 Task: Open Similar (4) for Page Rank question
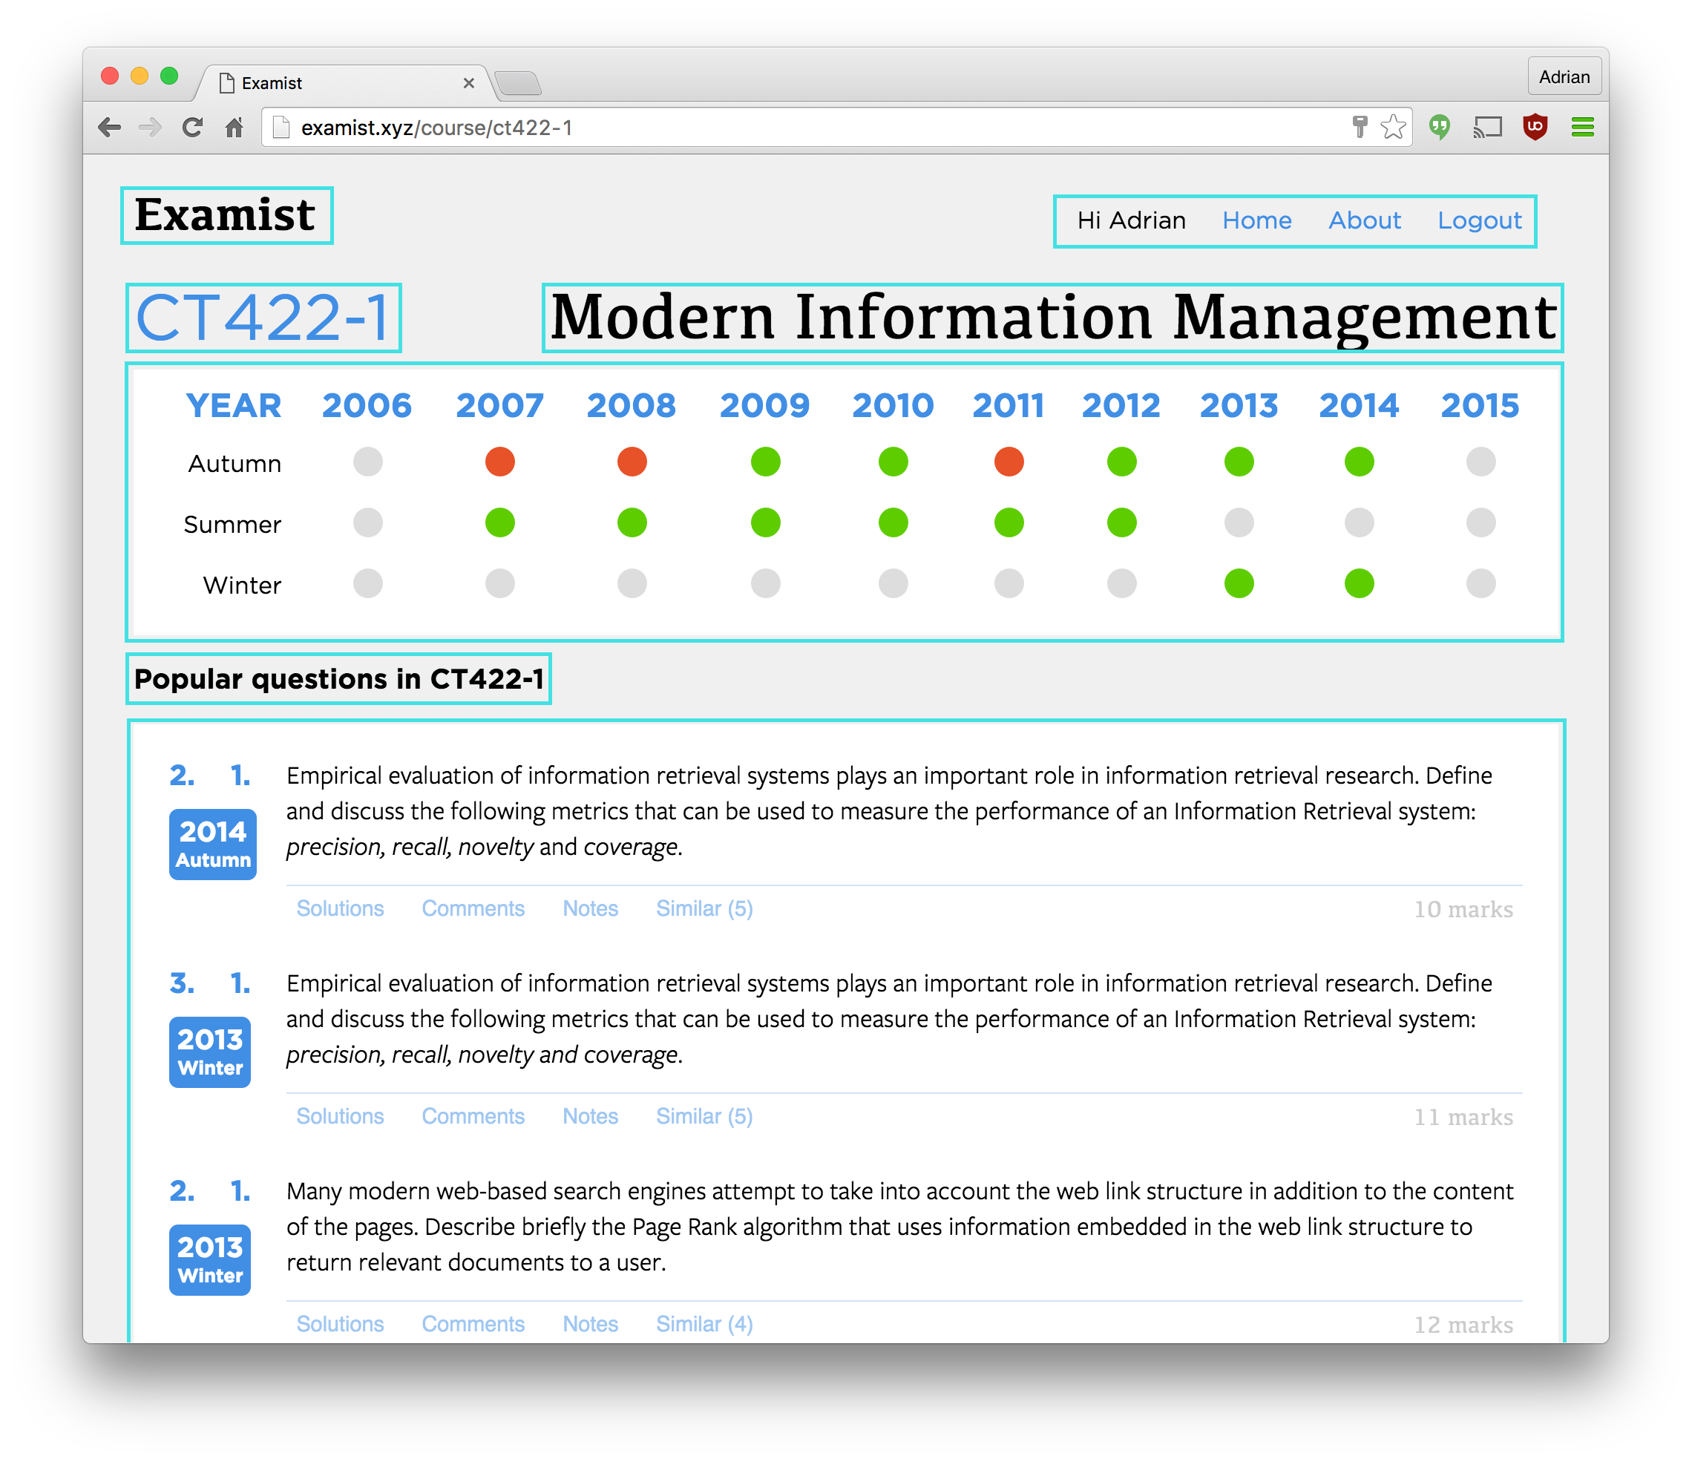[x=704, y=1324]
